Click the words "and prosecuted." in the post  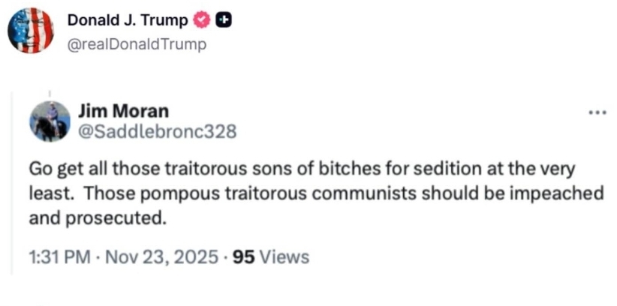pyautogui.click(x=95, y=220)
